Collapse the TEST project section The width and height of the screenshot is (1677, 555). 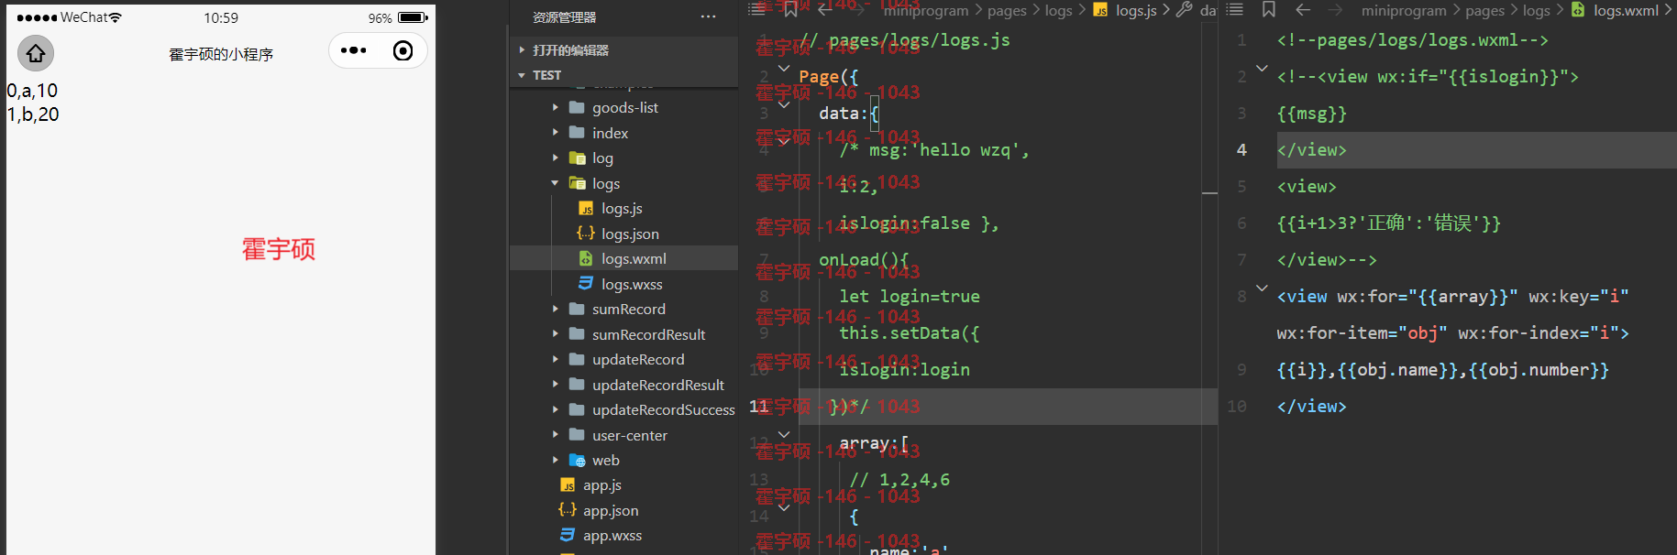pos(522,75)
